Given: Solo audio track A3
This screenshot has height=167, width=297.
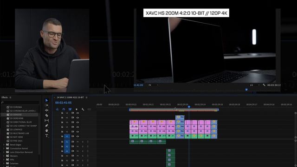Looking at the screenshot, I should tap(83, 151).
